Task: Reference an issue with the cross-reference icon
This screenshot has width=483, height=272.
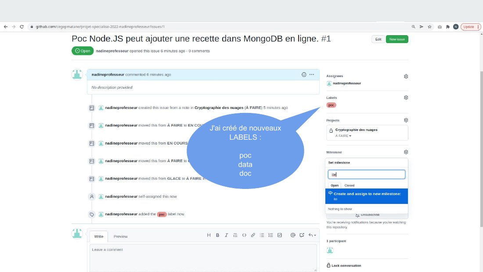Action: pos(302,235)
